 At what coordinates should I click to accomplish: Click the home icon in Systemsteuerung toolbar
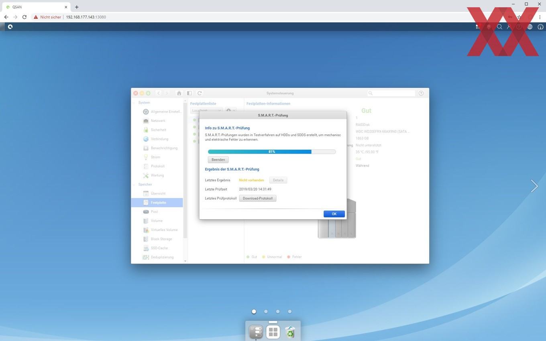[x=179, y=93]
